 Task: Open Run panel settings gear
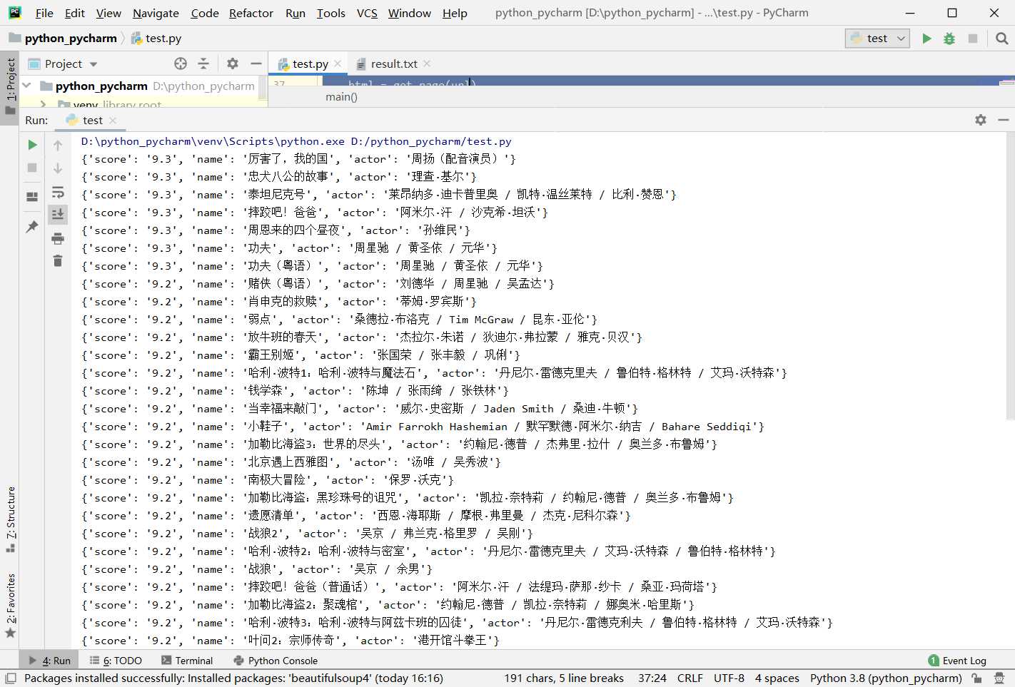[981, 120]
